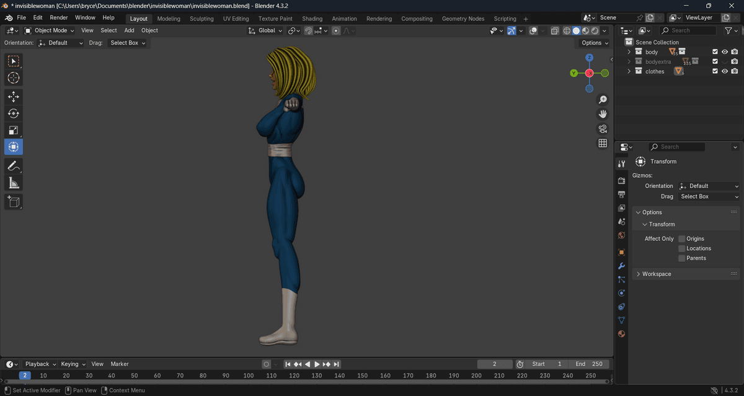The image size is (744, 396).
Task: Click the Add Cube tool
Action: pyautogui.click(x=14, y=201)
